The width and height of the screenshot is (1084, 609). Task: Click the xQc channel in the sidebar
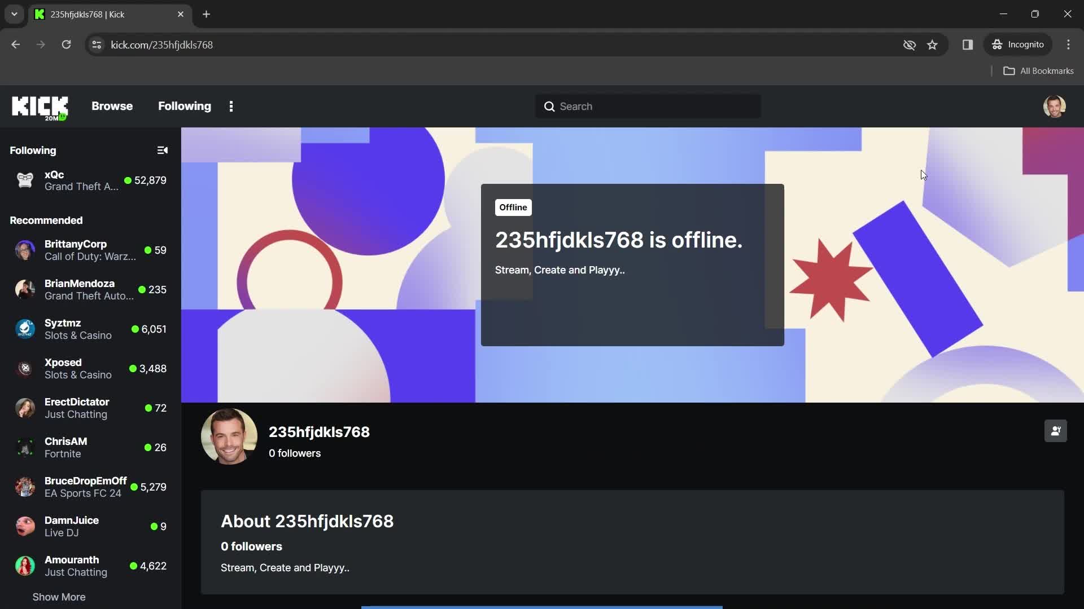coord(89,180)
